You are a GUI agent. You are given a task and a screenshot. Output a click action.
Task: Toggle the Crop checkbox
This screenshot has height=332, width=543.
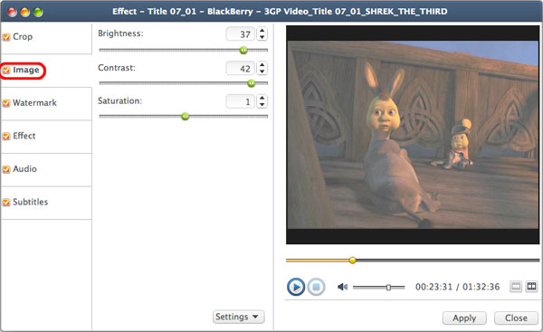pos(6,37)
